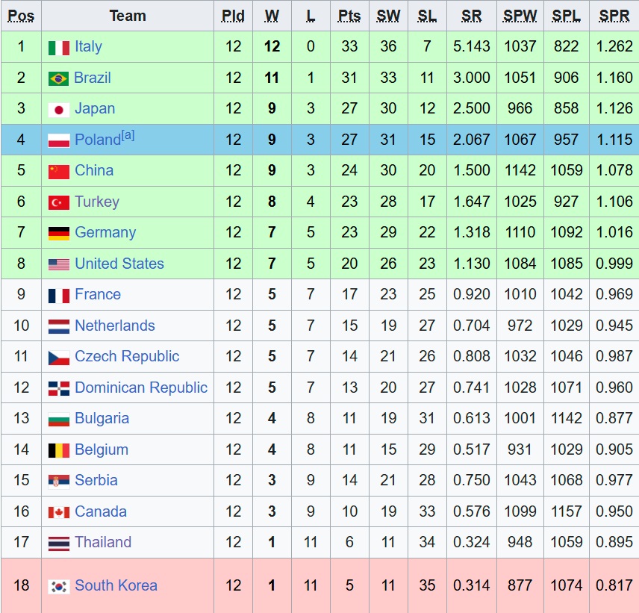Open the Thailand team link
This screenshot has width=639, height=613.
pos(103,543)
